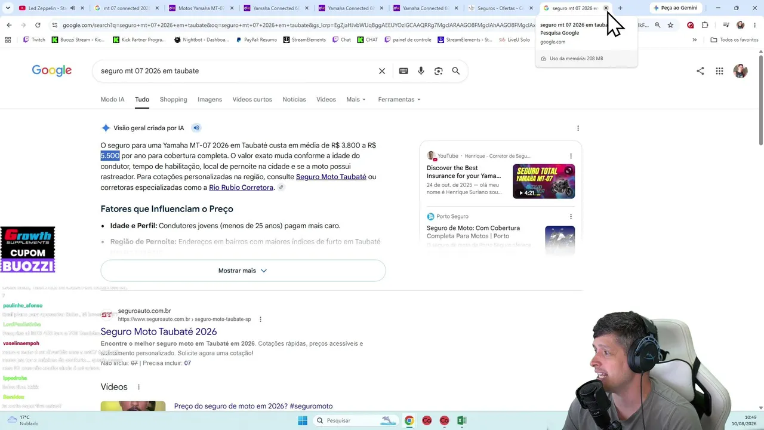Select the Vídeos results tab
This screenshot has height=430, width=764.
(x=326, y=100)
